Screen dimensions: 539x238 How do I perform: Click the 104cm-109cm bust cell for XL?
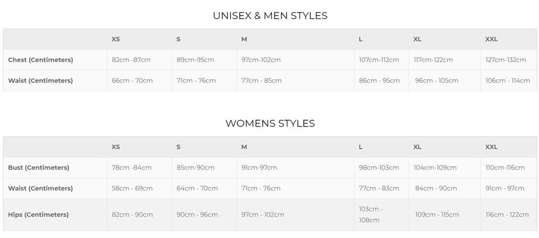click(x=435, y=168)
